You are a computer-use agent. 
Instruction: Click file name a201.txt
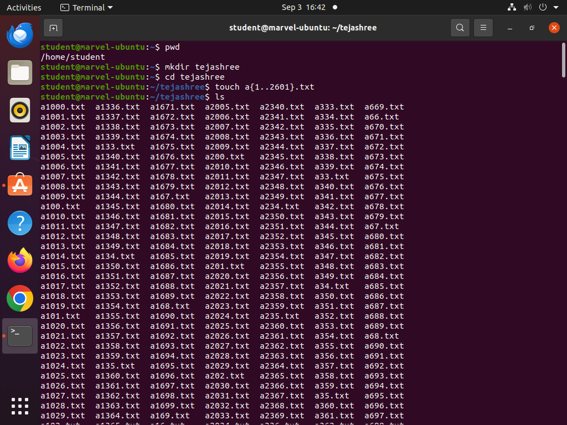click(x=225, y=266)
